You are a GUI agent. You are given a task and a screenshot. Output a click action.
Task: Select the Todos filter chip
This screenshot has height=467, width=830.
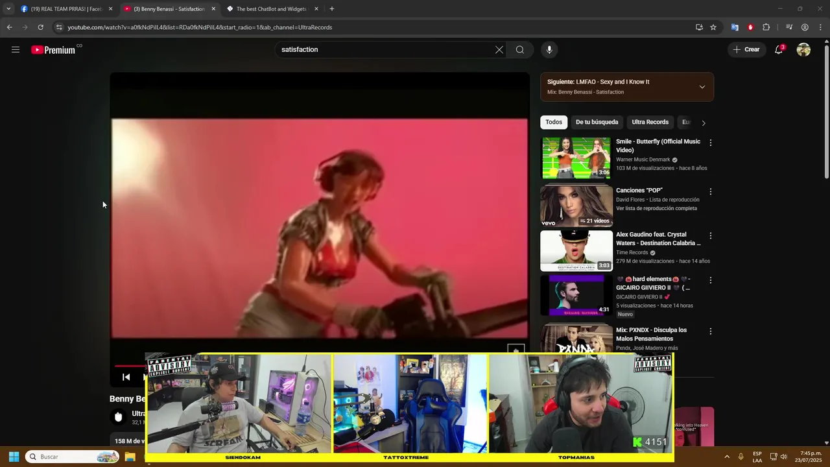point(554,122)
